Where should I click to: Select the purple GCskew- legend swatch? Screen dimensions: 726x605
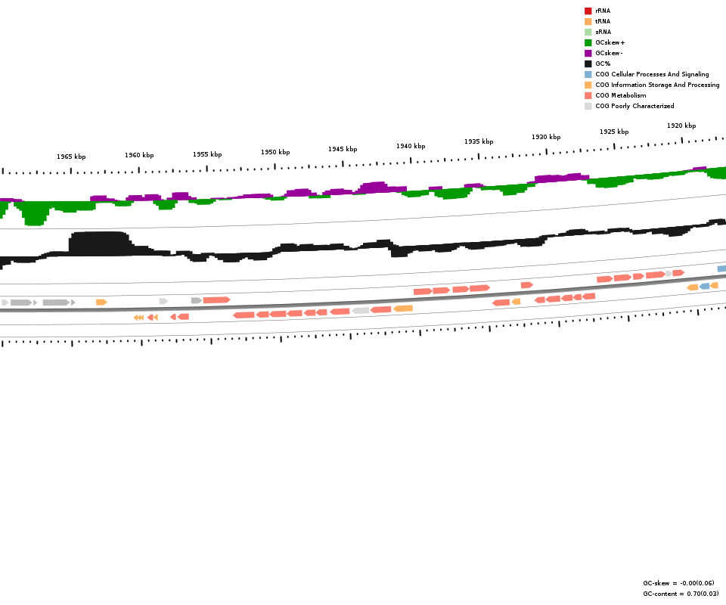(x=588, y=53)
